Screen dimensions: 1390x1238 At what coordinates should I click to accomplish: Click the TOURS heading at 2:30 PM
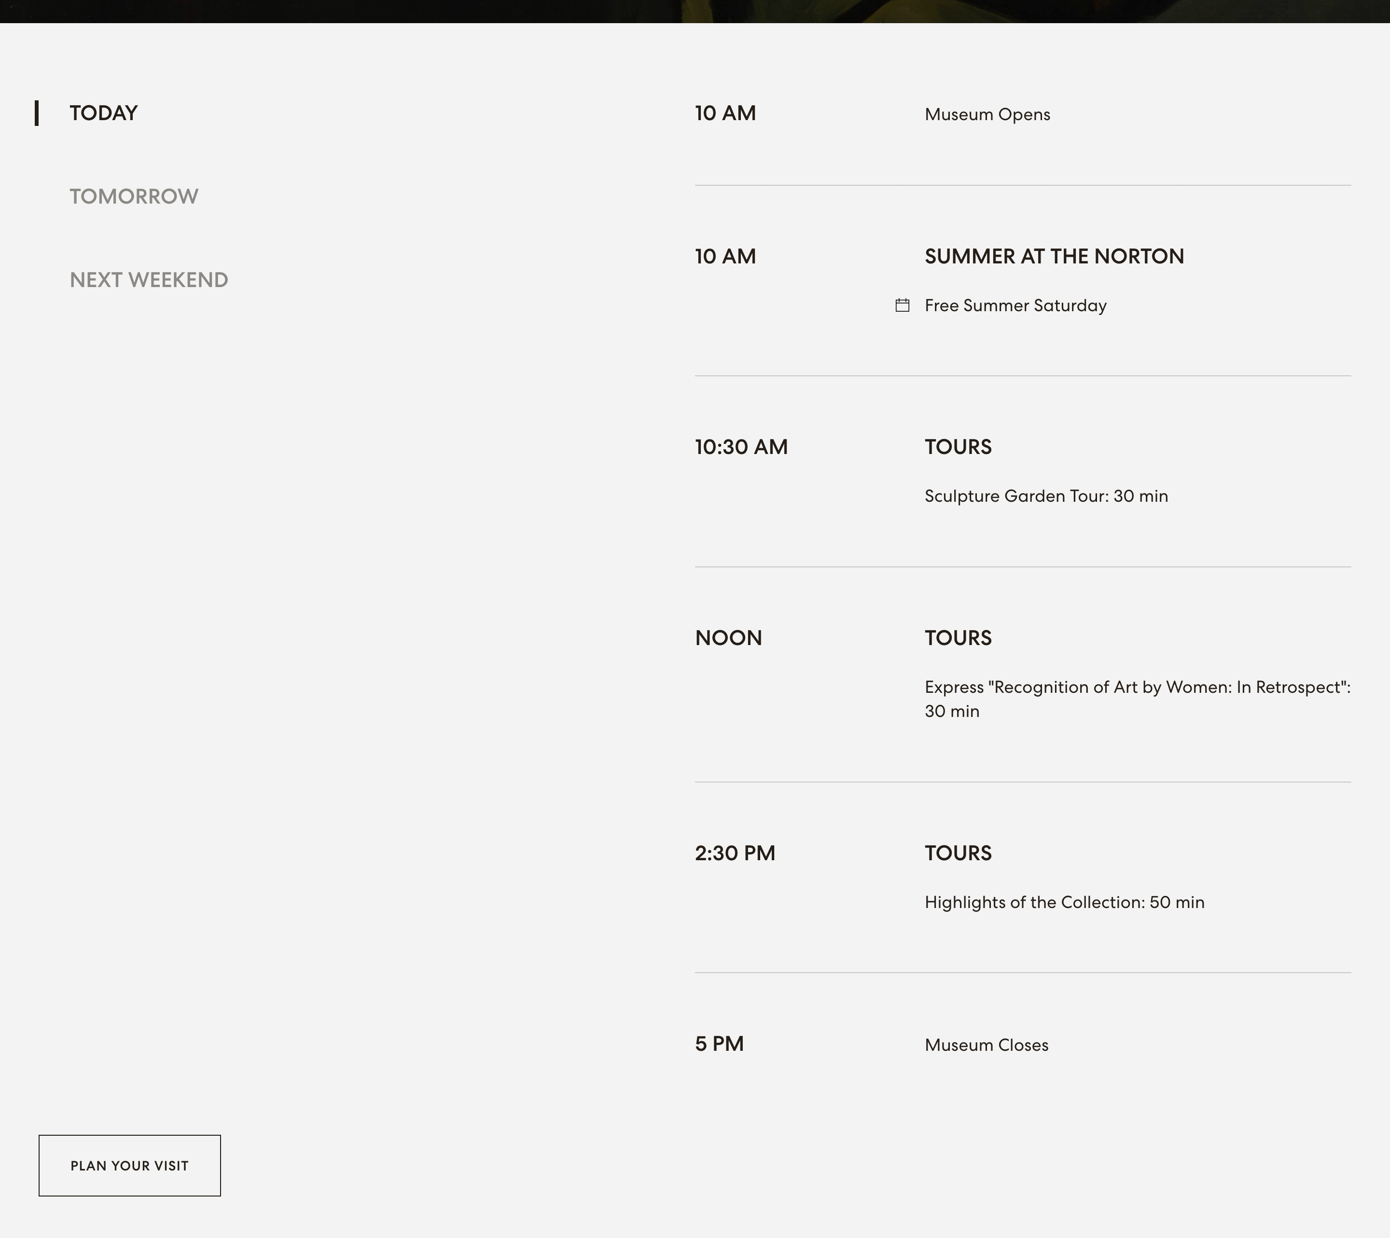958,853
